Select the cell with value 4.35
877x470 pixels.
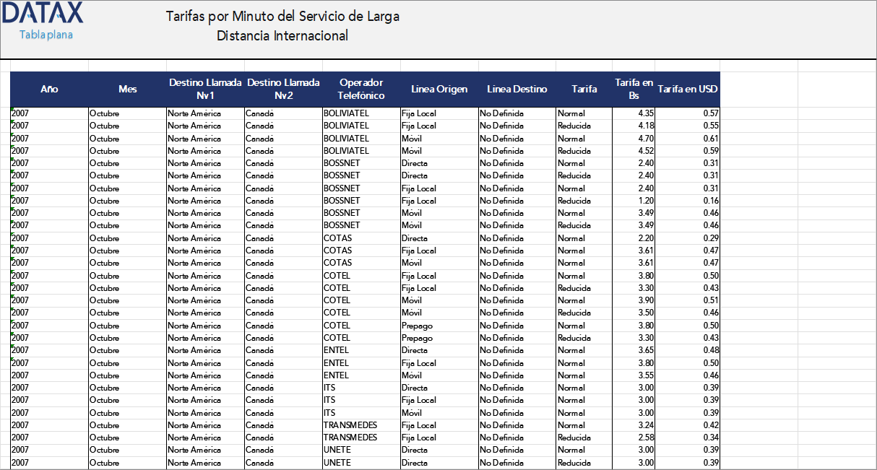(634, 113)
